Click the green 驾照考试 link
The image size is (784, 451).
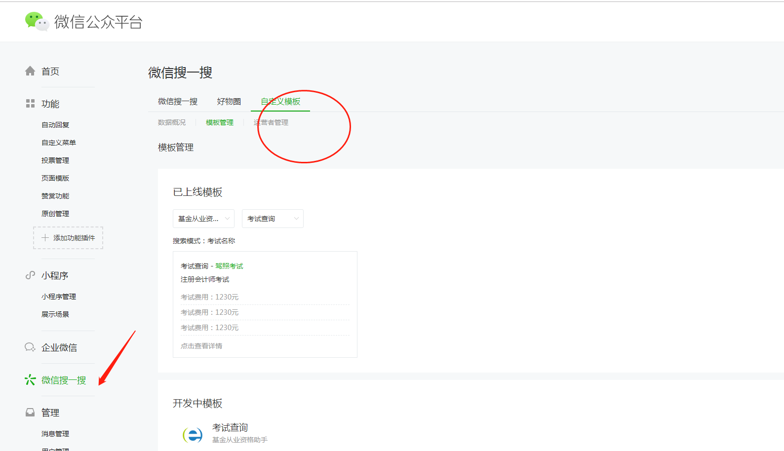point(229,266)
